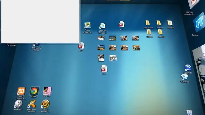Screen dimensions: 205x115
Task: Open the Chrome index file
Action: 34,91
